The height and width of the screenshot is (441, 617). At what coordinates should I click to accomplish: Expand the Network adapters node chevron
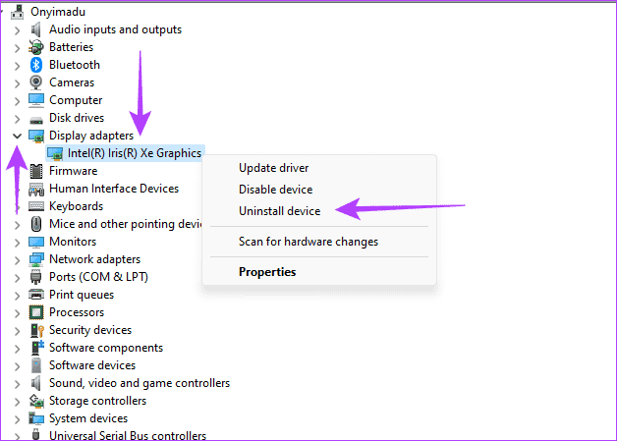[x=17, y=260]
